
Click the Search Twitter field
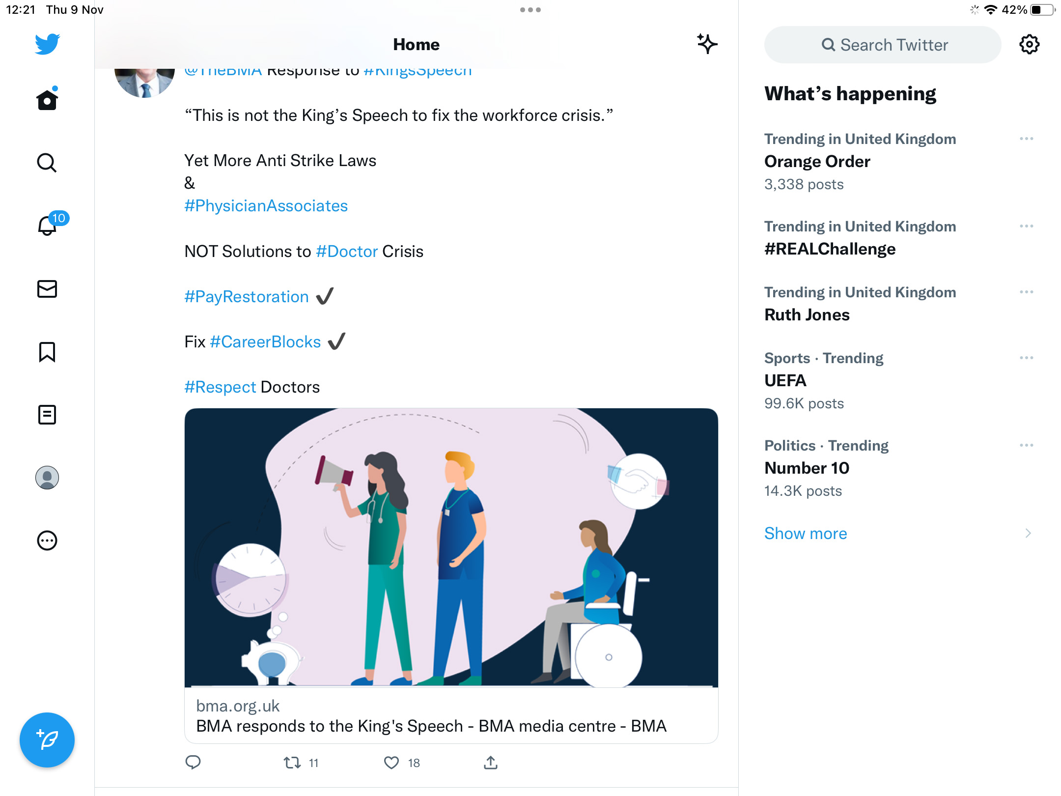point(883,45)
